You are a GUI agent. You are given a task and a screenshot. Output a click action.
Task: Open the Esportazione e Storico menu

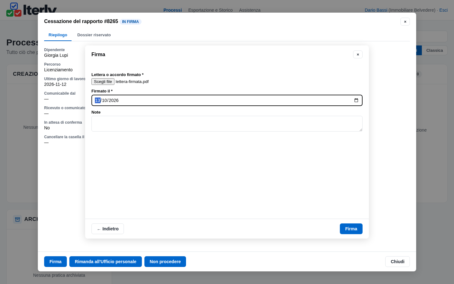click(x=210, y=10)
